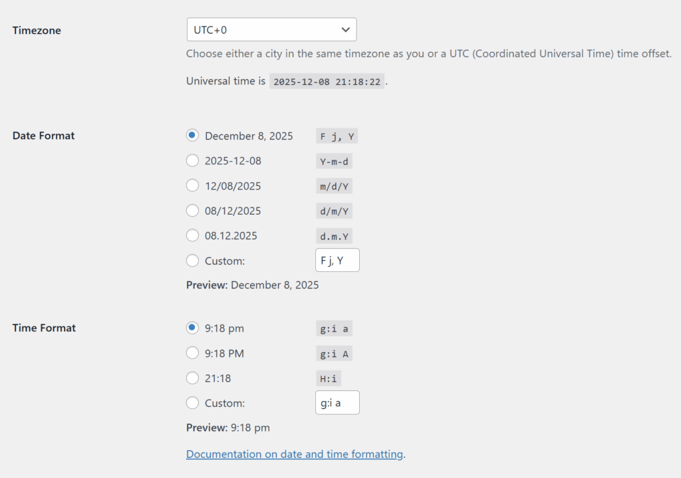
Task: Click the d.m.Y format code badge
Action: pos(334,235)
